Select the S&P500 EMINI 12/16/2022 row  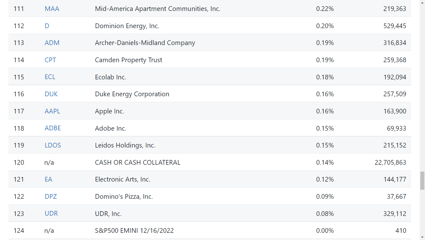tap(210, 231)
